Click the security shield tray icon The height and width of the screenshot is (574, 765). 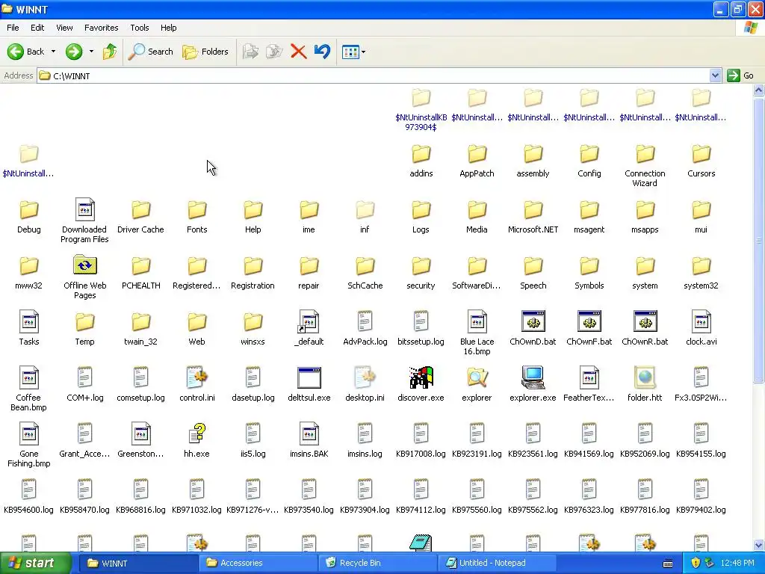[696, 564]
